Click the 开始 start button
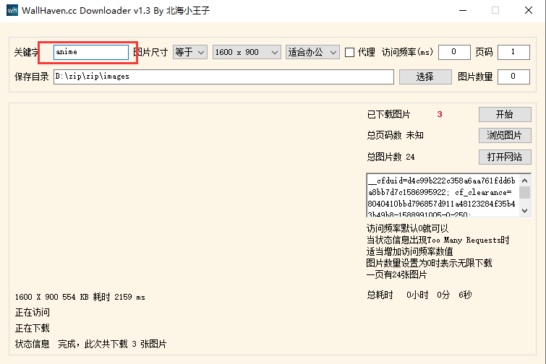 tap(505, 114)
